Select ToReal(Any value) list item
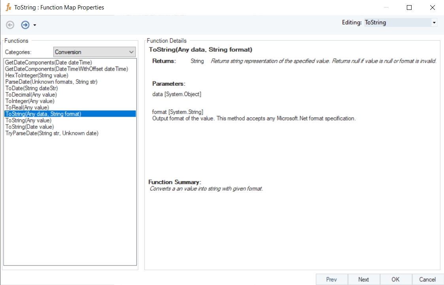Viewport: 444px width, 285px height. tap(27, 107)
